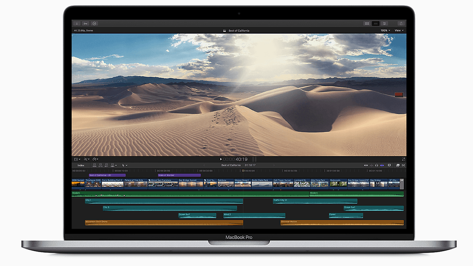Open the timeline Index panel
The image size is (473, 266).
(x=81, y=165)
